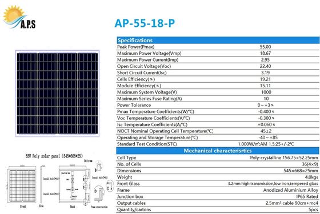This screenshot has height=214, width=320.
Task: Click the value -0.300%
Action: point(266,118)
